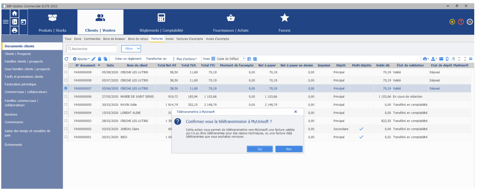Open the print dropdown in the toolbar
Viewport: 477px width, 192px height.
tap(426, 59)
